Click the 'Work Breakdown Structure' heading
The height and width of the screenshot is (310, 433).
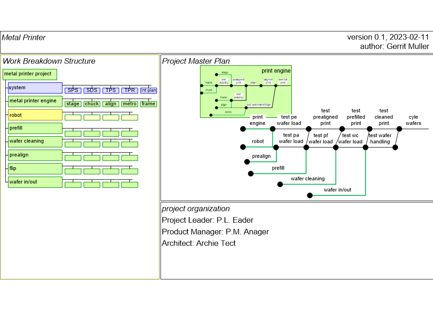pos(49,61)
